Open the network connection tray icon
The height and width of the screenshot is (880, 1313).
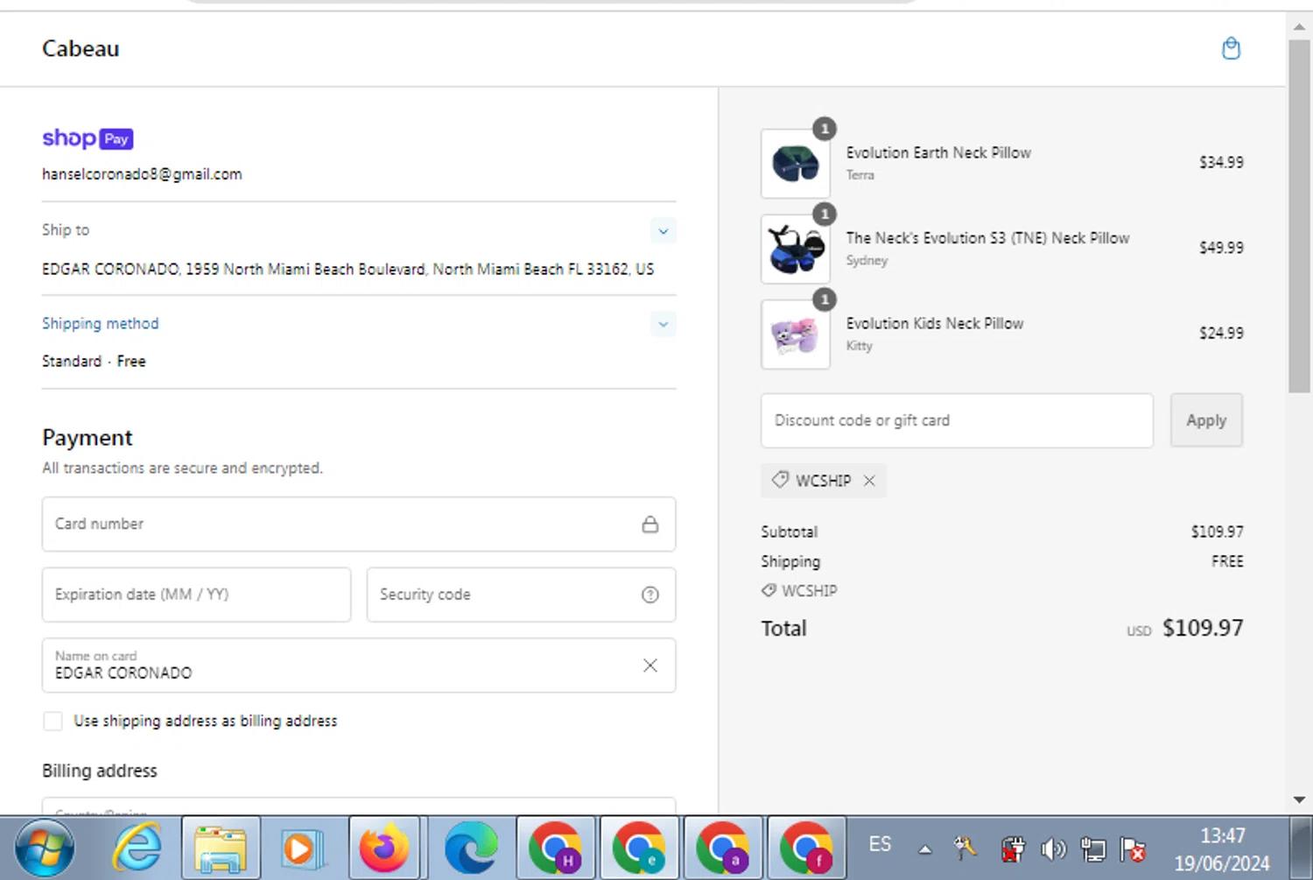point(1092,848)
